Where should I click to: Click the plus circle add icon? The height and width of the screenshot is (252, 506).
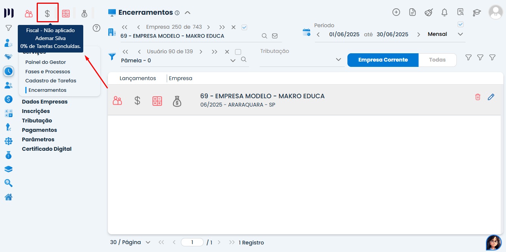[x=396, y=12]
